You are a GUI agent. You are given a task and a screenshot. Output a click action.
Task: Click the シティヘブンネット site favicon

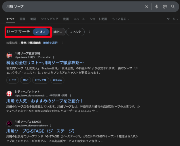(9, 94)
